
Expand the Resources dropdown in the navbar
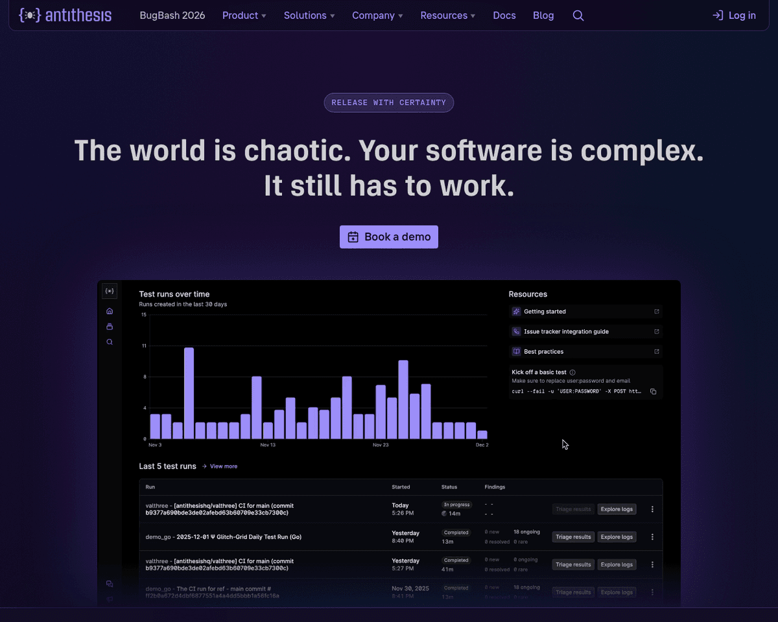tap(447, 16)
